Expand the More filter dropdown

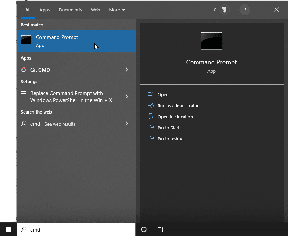click(117, 10)
